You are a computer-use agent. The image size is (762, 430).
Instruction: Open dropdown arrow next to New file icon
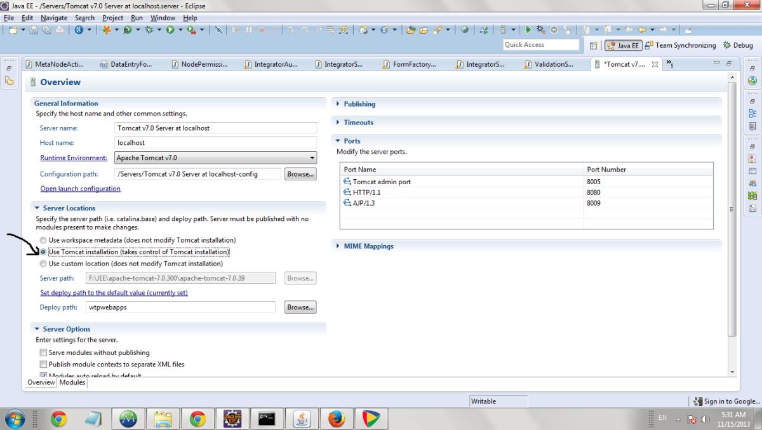coord(23,29)
